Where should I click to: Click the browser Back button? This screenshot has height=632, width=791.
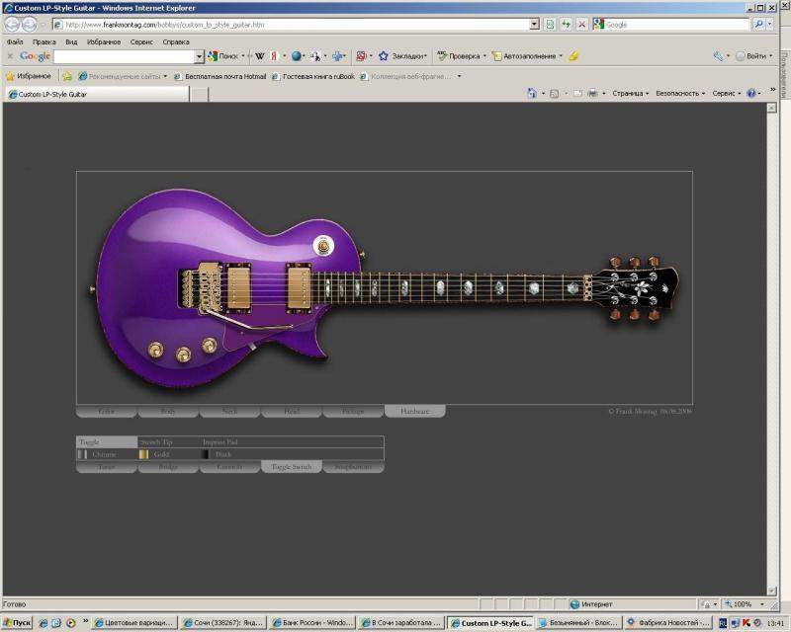click(14, 25)
